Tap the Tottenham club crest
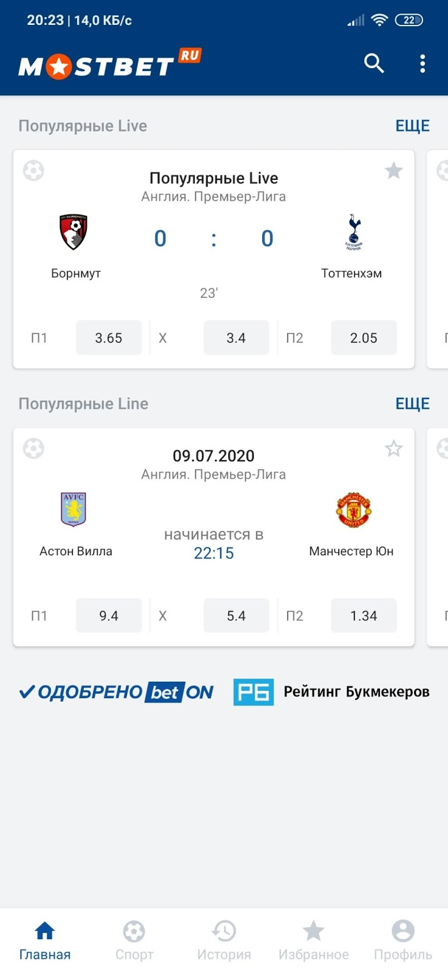Viewport: 448px width, 972px height. (x=353, y=231)
